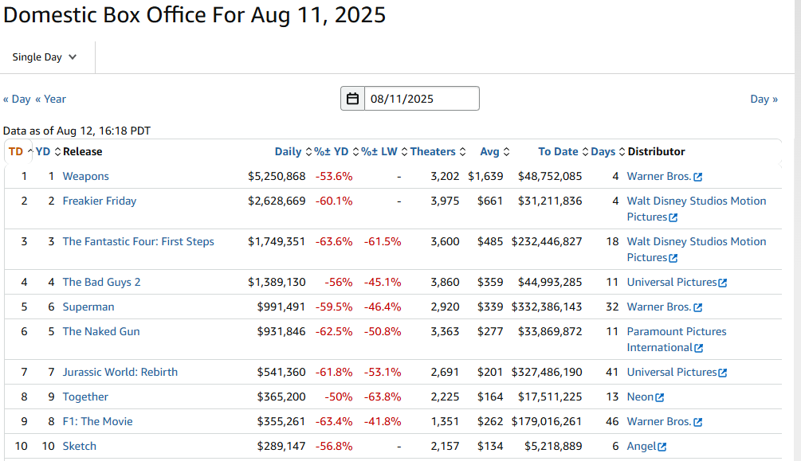Sort by %± YD column header
801x461 pixels.
[x=336, y=151]
